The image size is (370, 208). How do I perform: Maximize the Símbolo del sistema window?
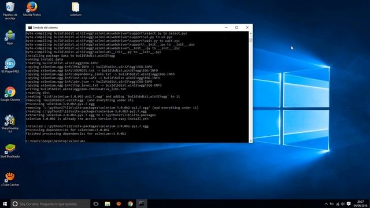[x=236, y=28]
